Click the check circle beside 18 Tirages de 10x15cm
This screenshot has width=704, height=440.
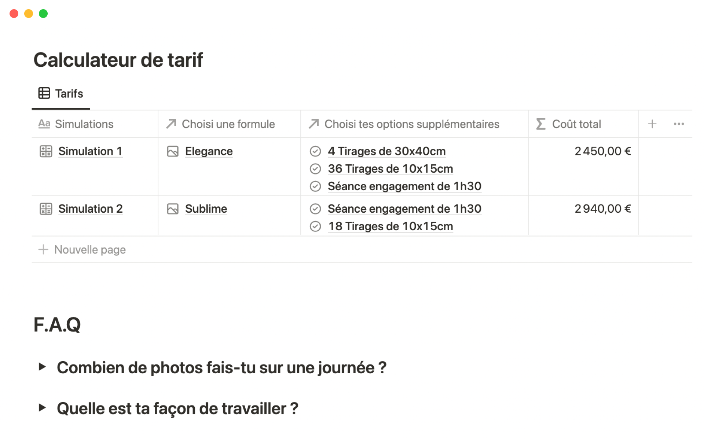tap(315, 226)
